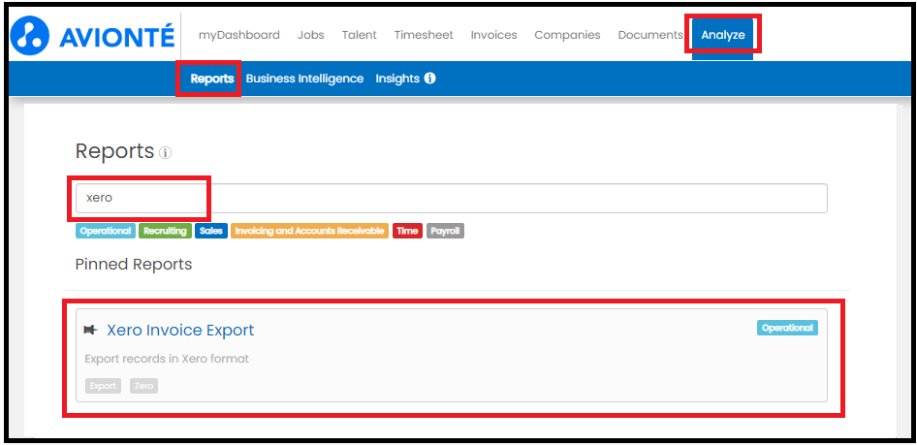
Task: Toggle the Sales category filter
Action: [x=210, y=231]
